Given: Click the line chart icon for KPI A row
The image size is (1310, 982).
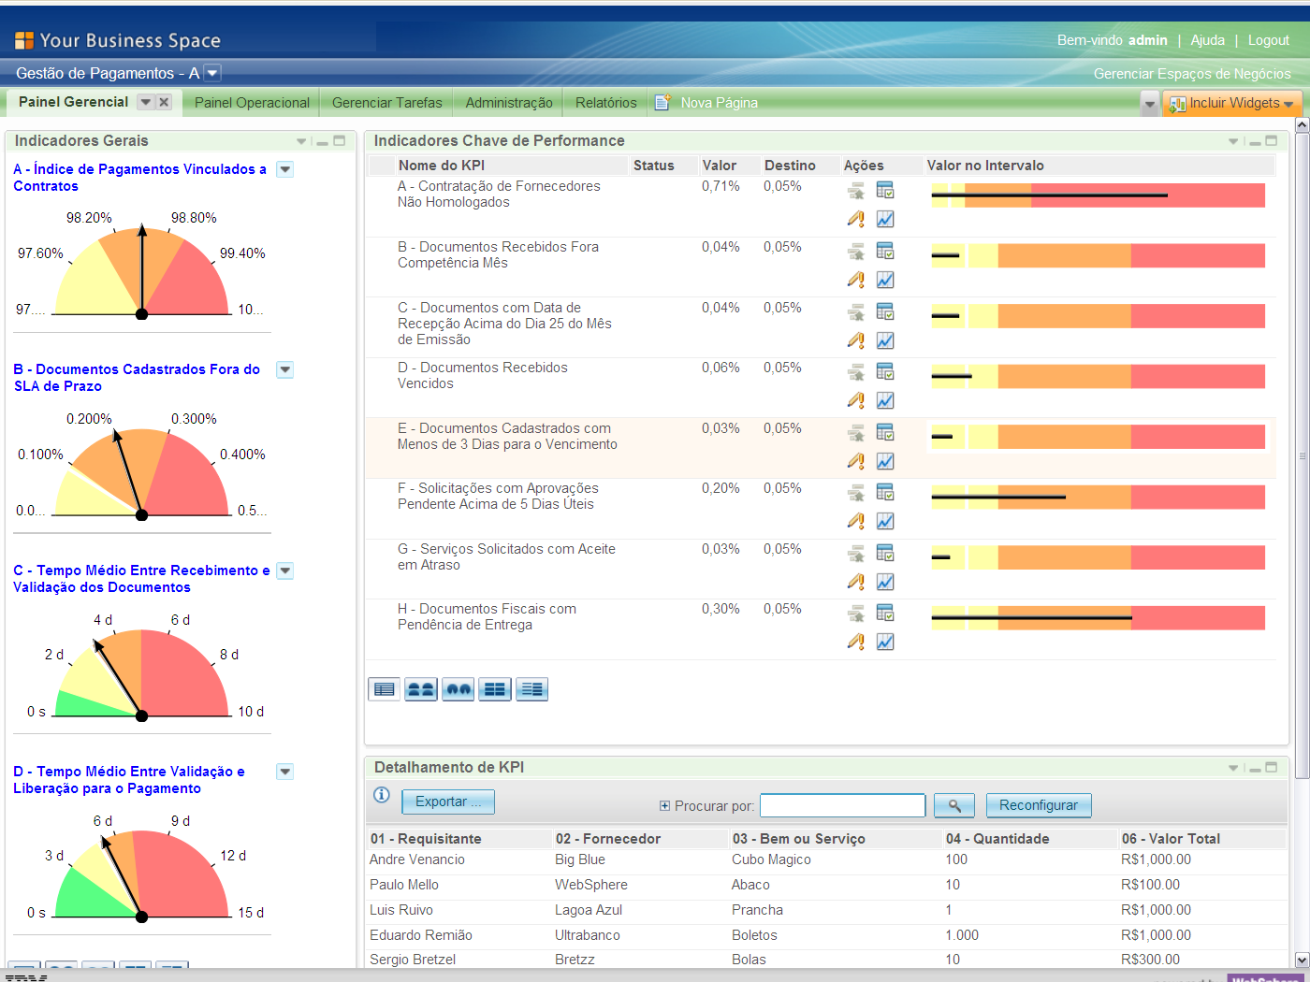Looking at the screenshot, I should [x=885, y=219].
